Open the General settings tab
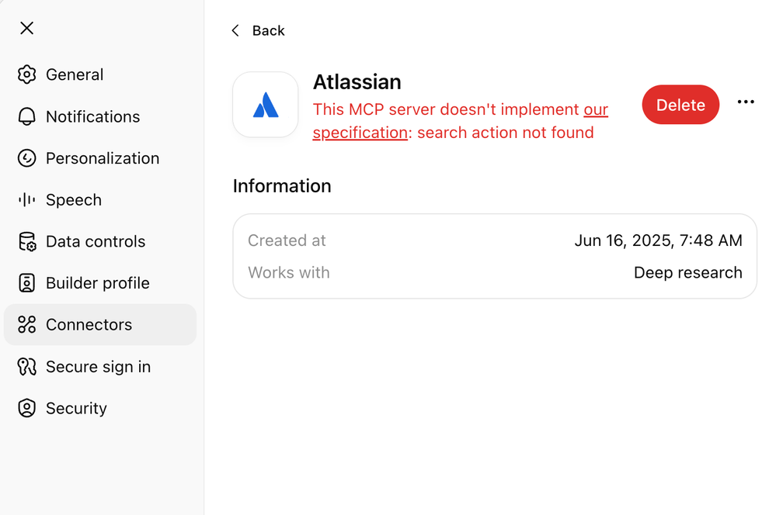776x515 pixels. 100,74
